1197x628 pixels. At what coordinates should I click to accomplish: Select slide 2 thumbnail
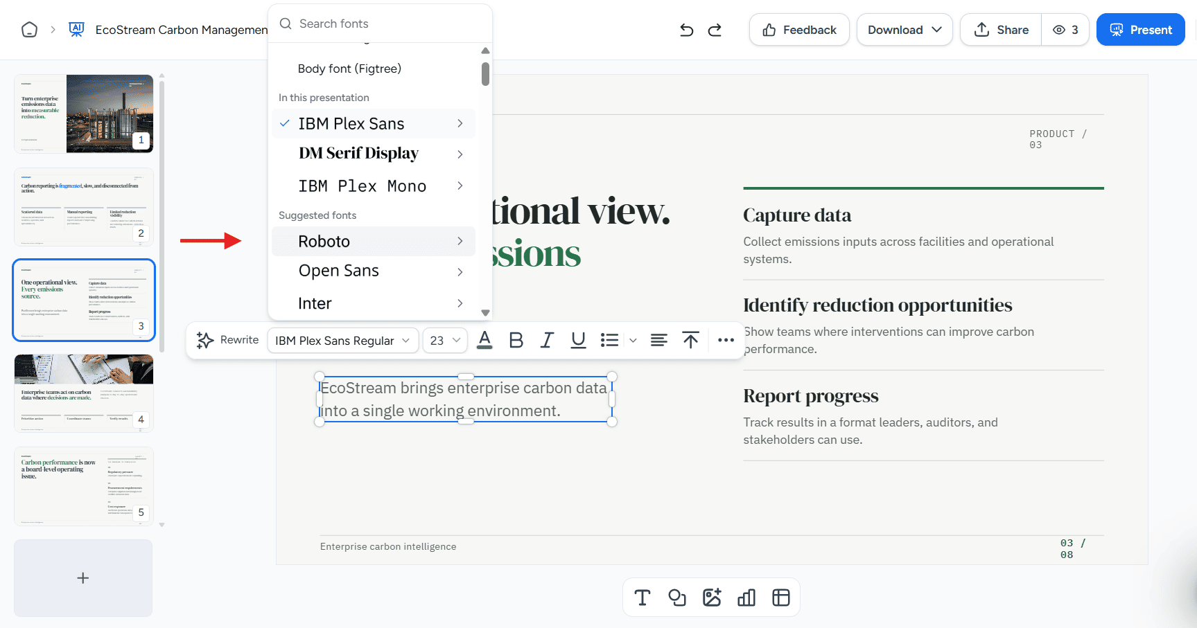[84, 207]
